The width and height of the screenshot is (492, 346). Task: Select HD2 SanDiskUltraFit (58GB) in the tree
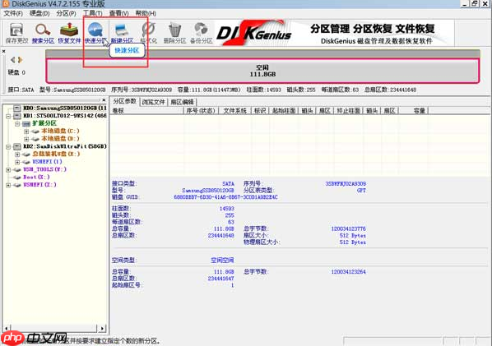[65, 146]
